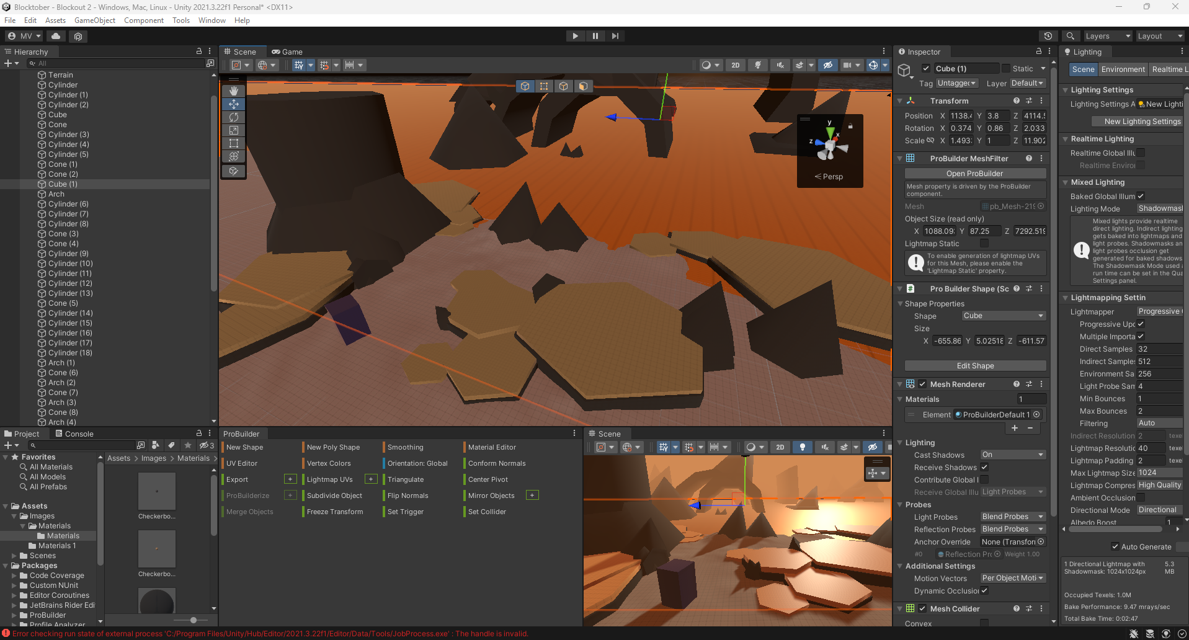The height and width of the screenshot is (640, 1189).
Task: Click the global search magnifier icon
Action: 1071,36
